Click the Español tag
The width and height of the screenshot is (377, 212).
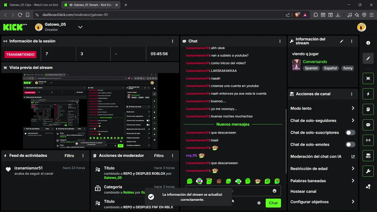tap(330, 68)
